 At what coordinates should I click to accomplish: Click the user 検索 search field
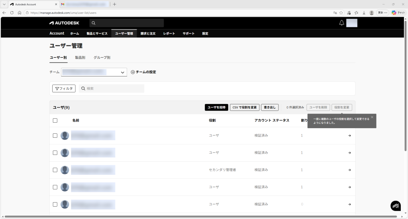tap(114, 88)
